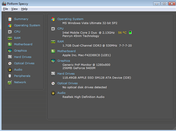Click the Windows flag icon in summary panel
The image size is (176, 131).
tap(53, 19)
